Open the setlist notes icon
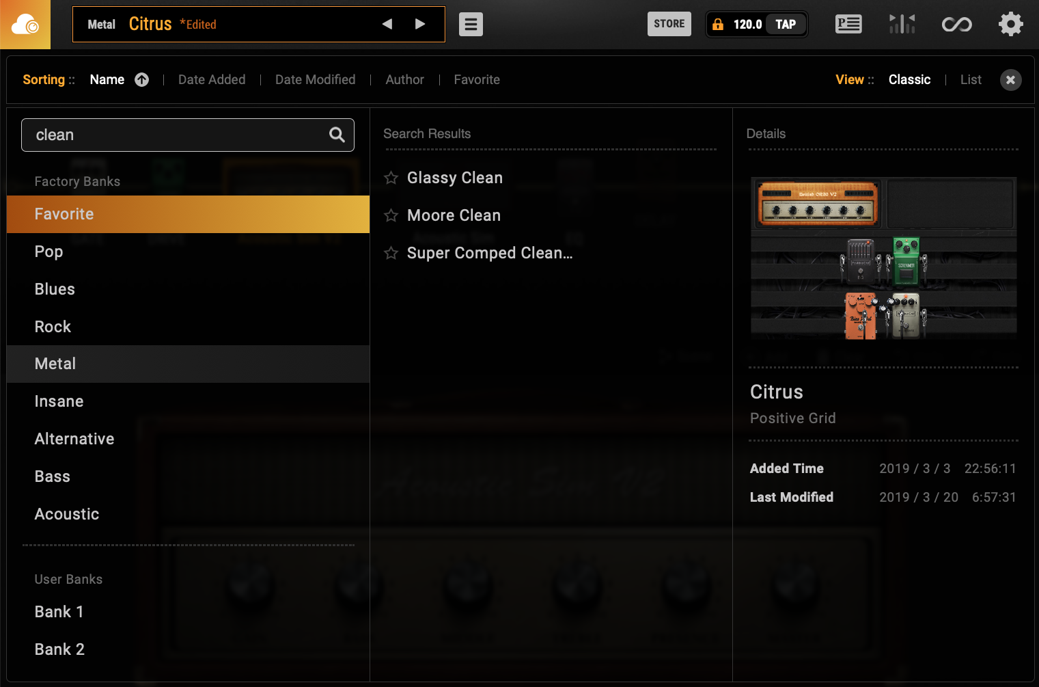The image size is (1039, 687). point(848,25)
